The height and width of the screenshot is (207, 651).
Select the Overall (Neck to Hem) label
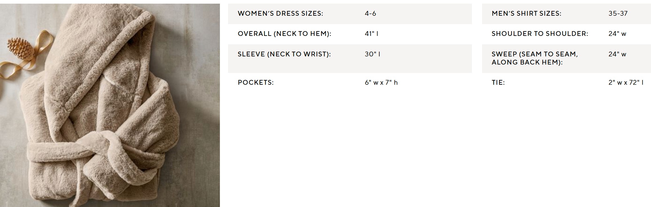pyautogui.click(x=284, y=34)
